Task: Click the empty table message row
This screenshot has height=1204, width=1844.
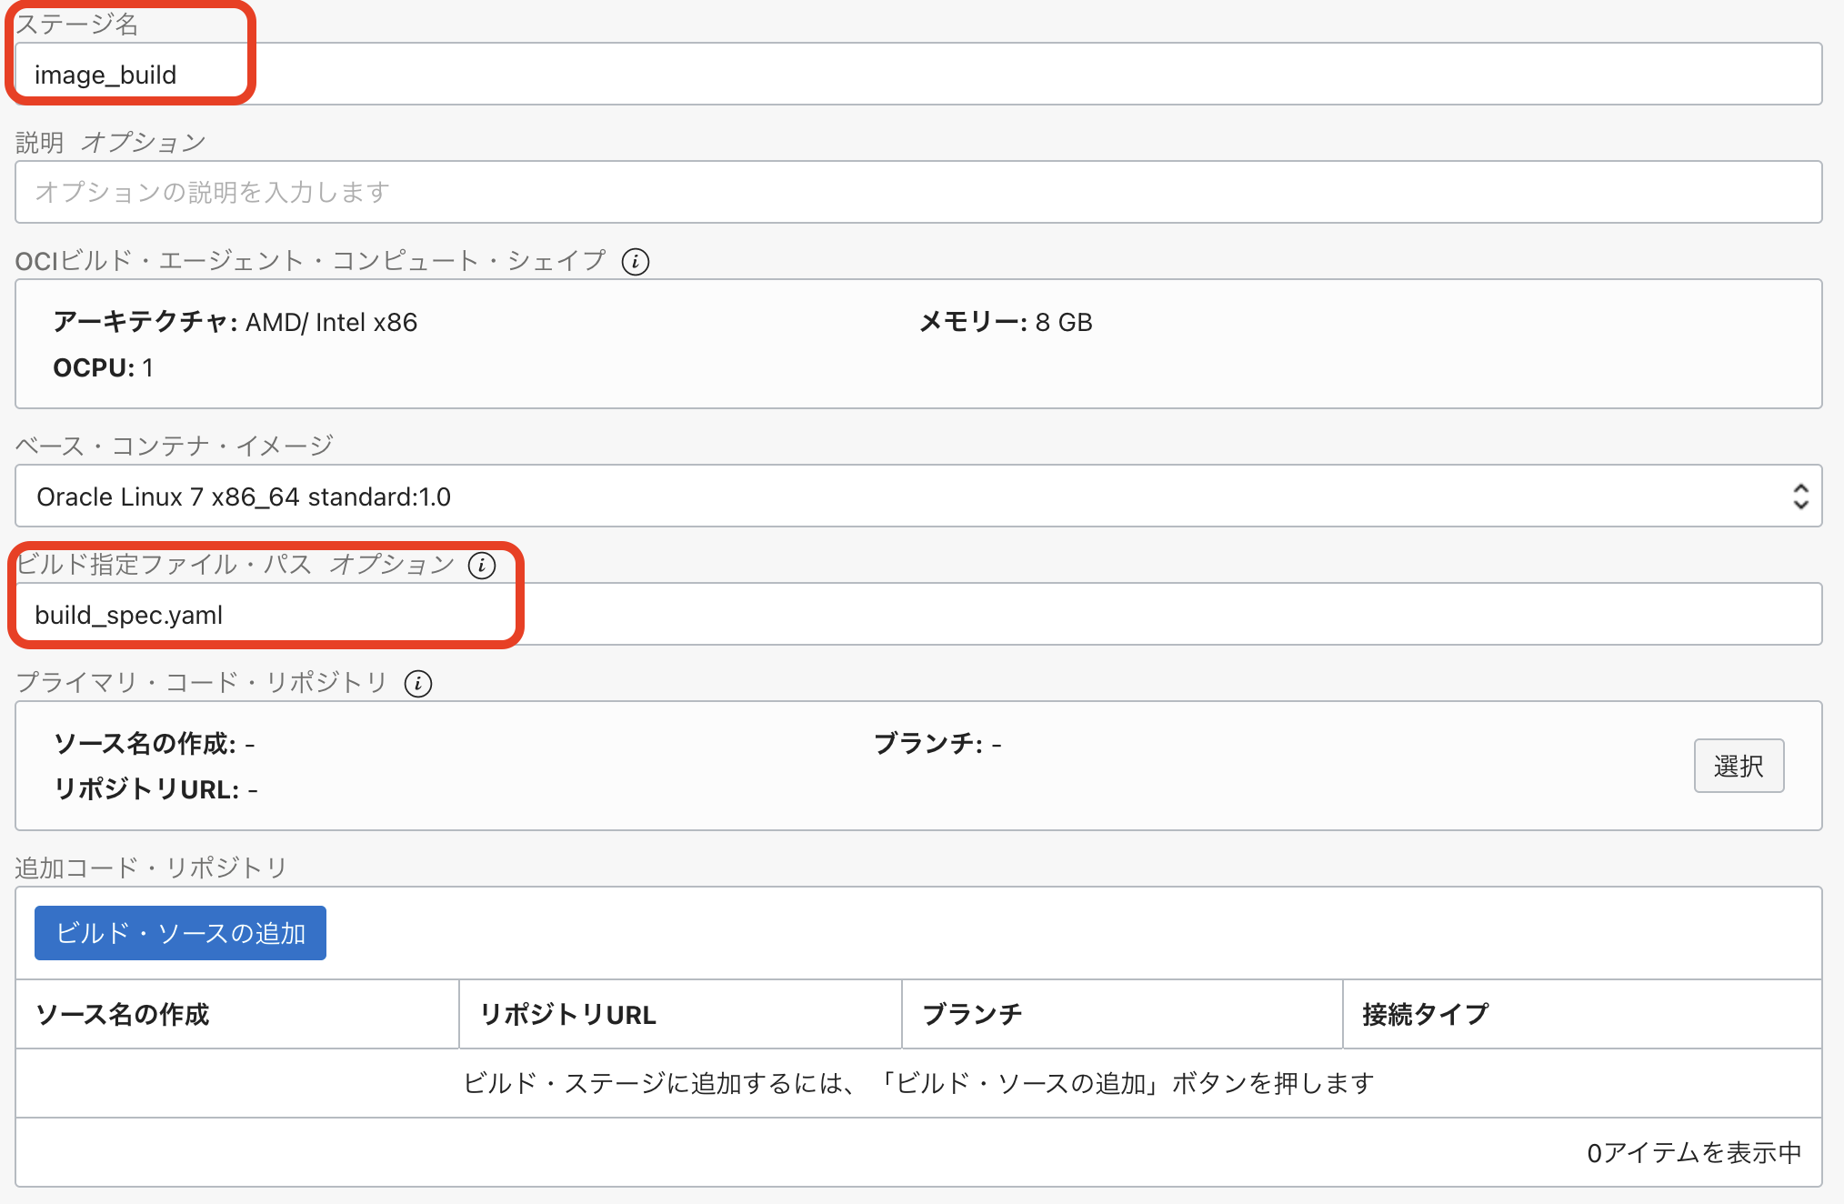Action: tap(918, 1083)
